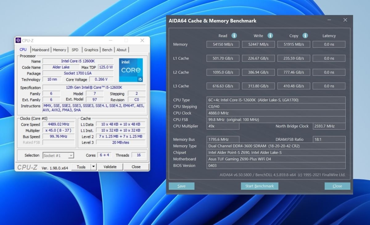The width and height of the screenshot is (370, 225).
Task: Click L1 Cache Write value 226.67 GB/s
Action: 258,58
